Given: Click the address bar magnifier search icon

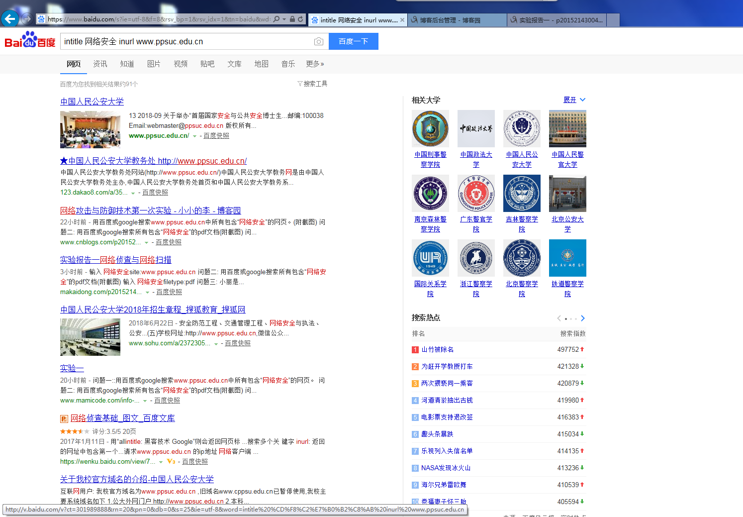Looking at the screenshot, I should 277,19.
